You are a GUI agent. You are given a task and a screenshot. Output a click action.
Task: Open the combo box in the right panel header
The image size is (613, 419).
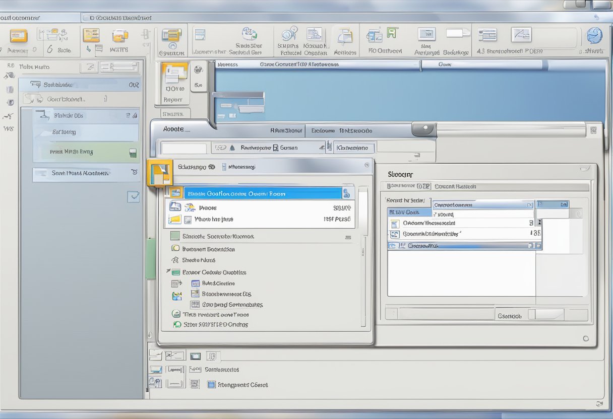coord(483,205)
